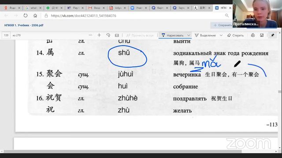
Task: Go back to the previous page
Action: click(6, 16)
